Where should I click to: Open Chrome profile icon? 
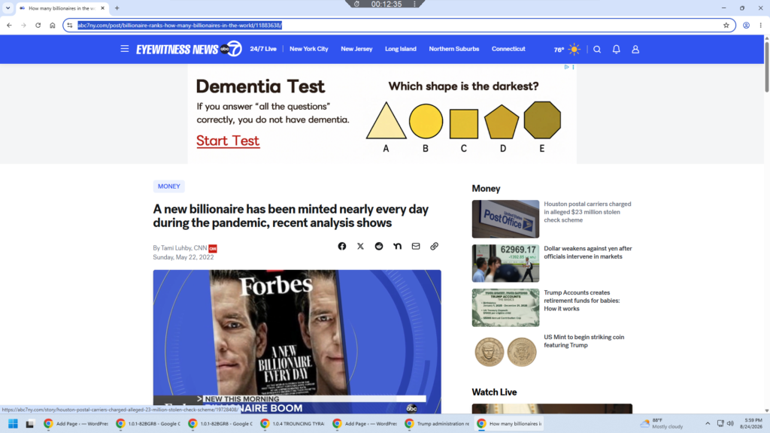pyautogui.click(x=746, y=26)
